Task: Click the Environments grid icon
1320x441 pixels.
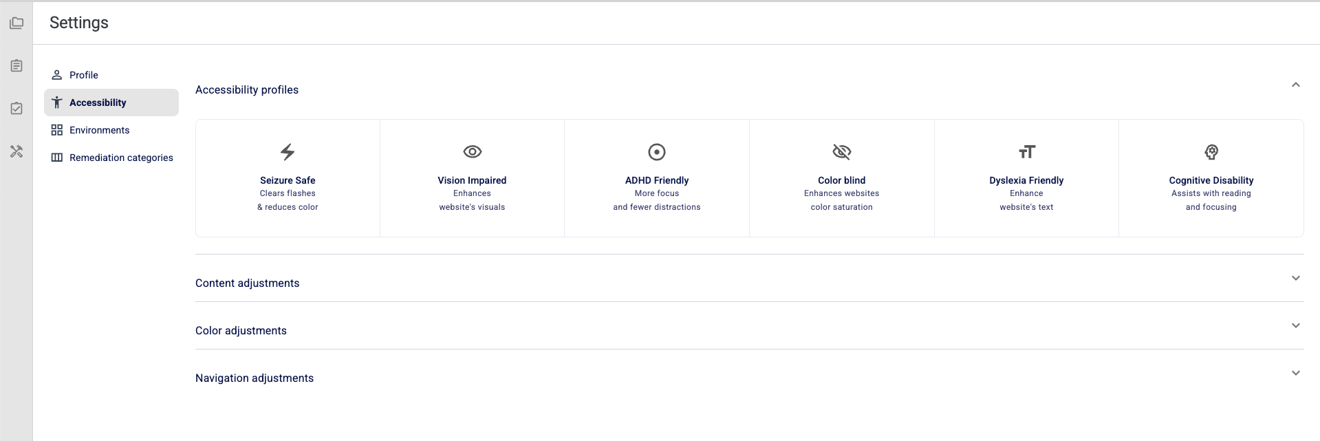Action: click(57, 130)
